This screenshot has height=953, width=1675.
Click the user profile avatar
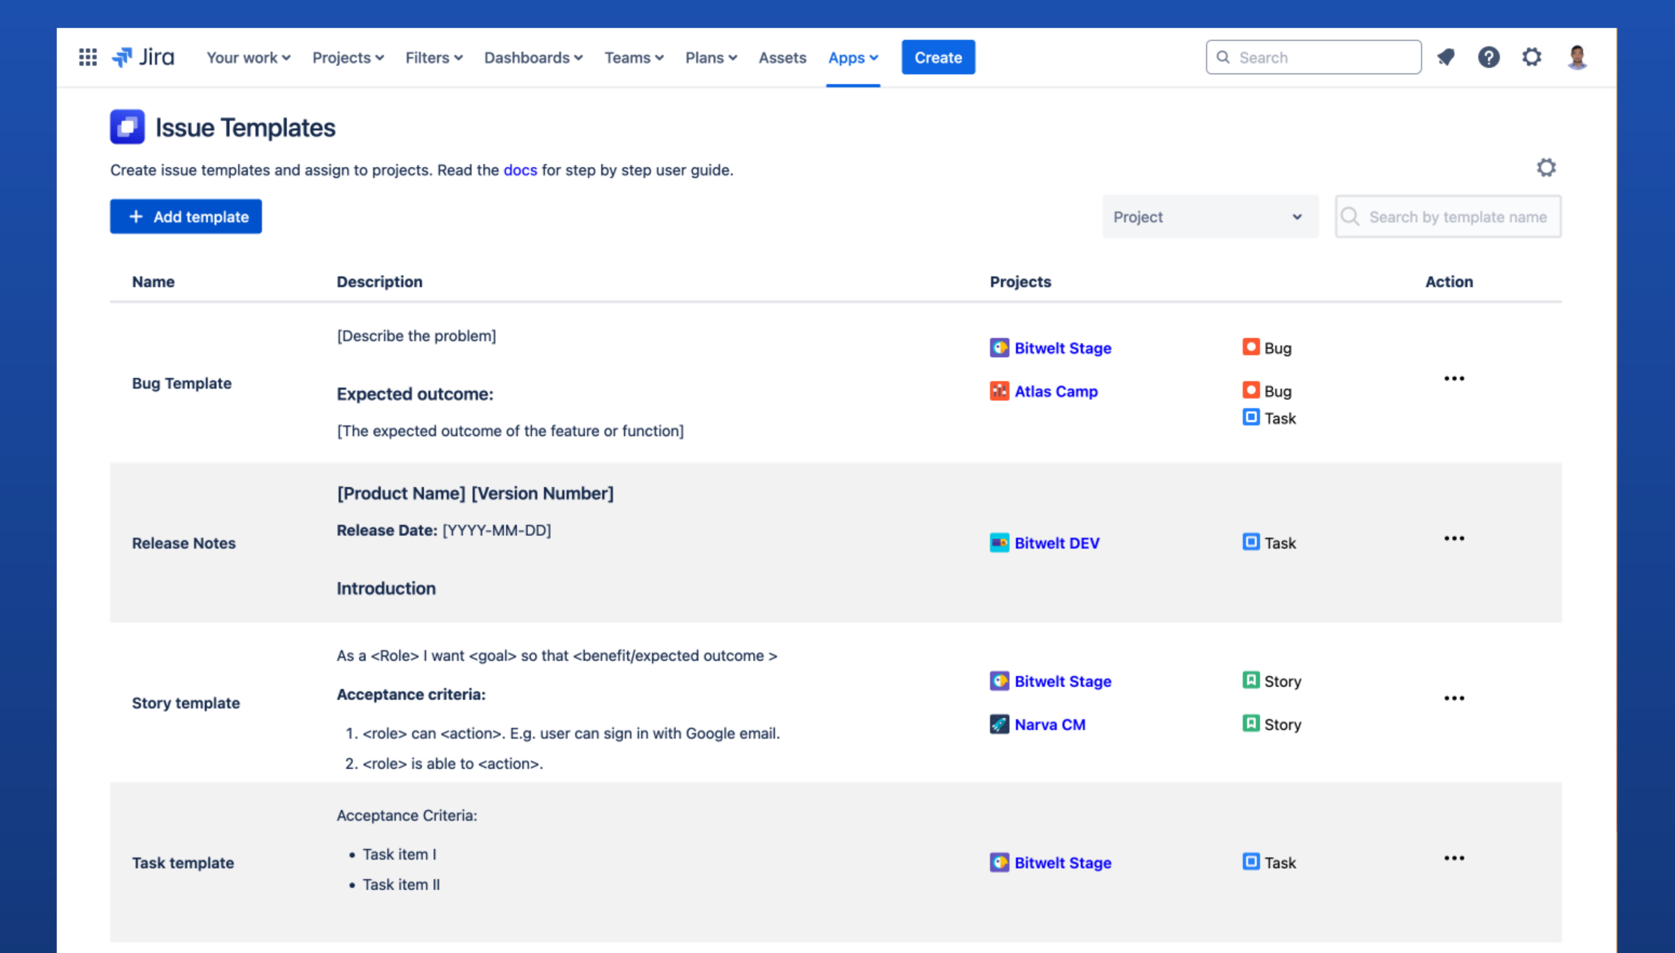[1577, 58]
